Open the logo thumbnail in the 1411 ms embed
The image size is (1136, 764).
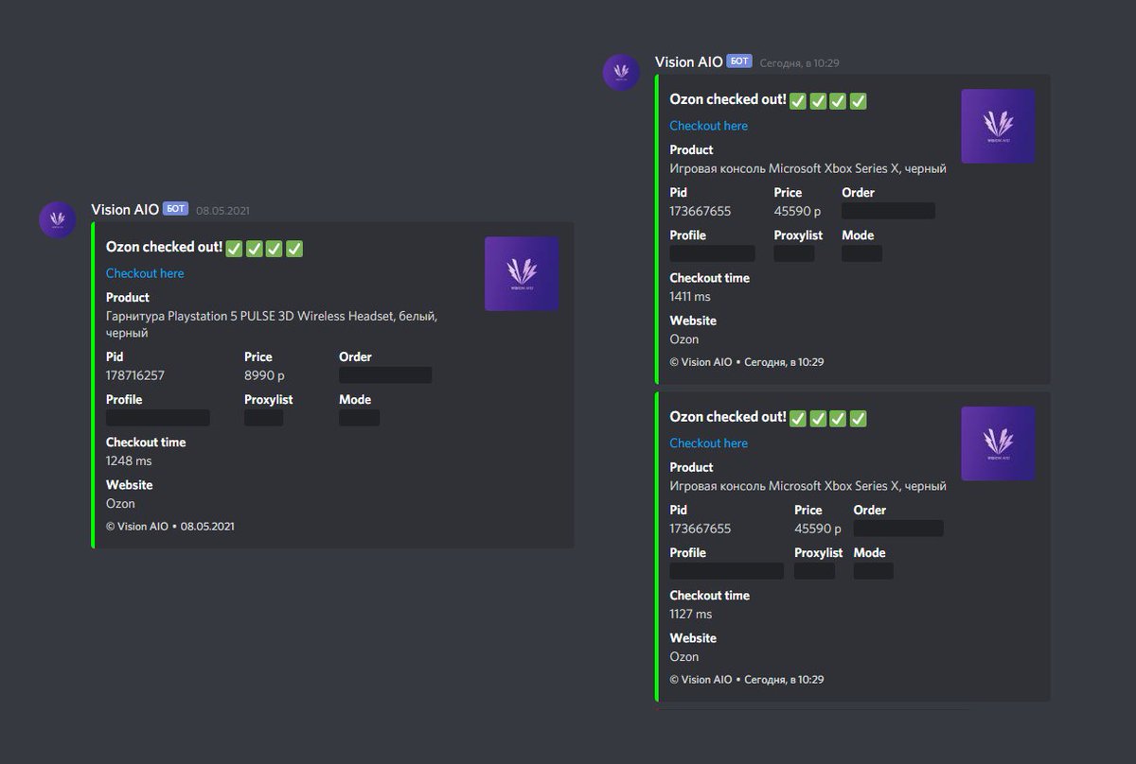pyautogui.click(x=998, y=126)
